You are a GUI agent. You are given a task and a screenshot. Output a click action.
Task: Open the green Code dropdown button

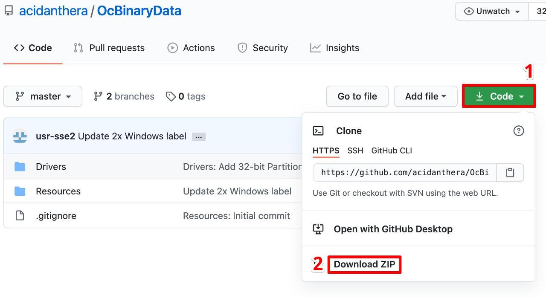(499, 96)
